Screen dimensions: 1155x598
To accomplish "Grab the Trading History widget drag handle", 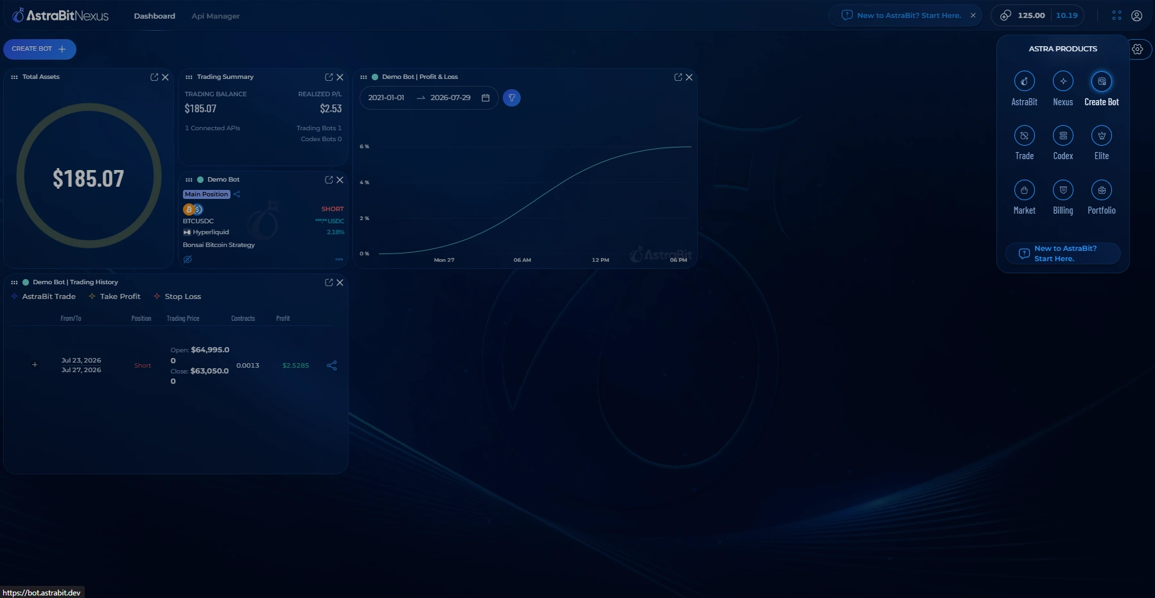I will coord(14,282).
